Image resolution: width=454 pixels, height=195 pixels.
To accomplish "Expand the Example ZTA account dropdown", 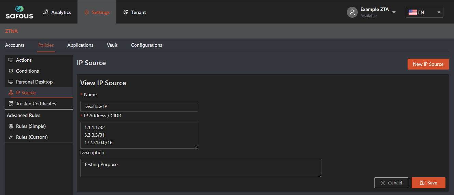I will point(394,12).
